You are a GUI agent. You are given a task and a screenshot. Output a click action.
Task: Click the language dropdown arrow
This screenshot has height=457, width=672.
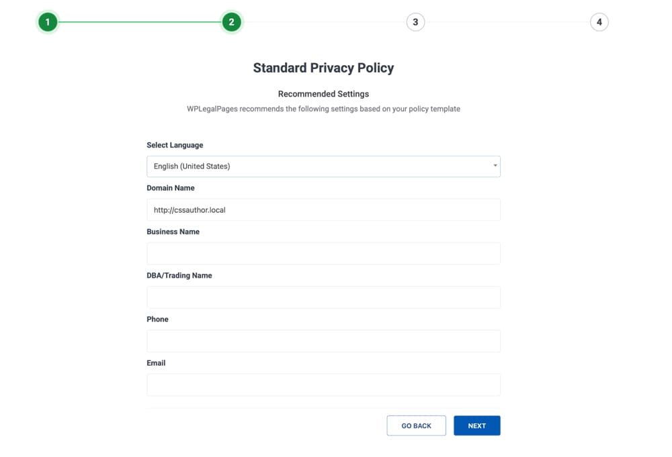tap(495, 166)
